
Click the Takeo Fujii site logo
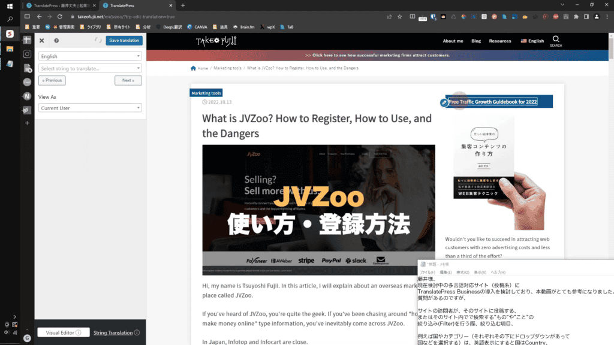pos(216,41)
